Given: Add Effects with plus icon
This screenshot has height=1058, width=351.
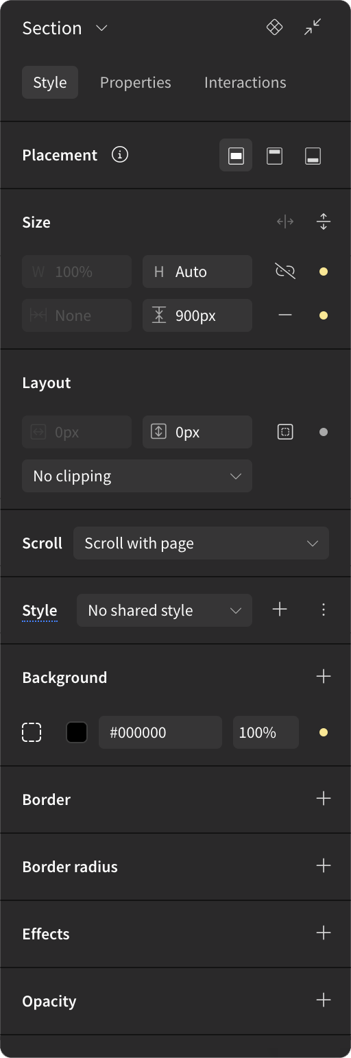Looking at the screenshot, I should point(324,933).
